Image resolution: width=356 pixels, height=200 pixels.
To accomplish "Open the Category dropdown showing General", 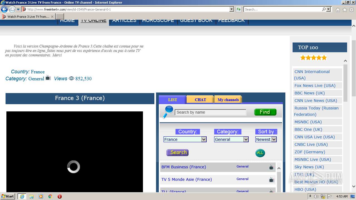I will click(231, 139).
